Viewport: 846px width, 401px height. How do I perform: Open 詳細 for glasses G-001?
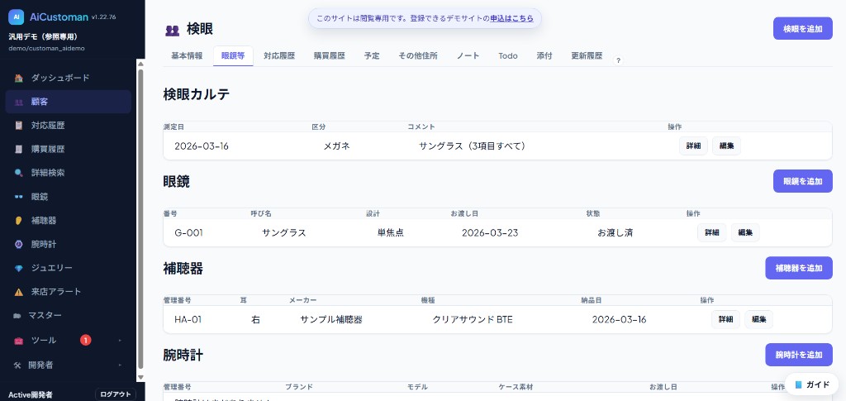(711, 232)
